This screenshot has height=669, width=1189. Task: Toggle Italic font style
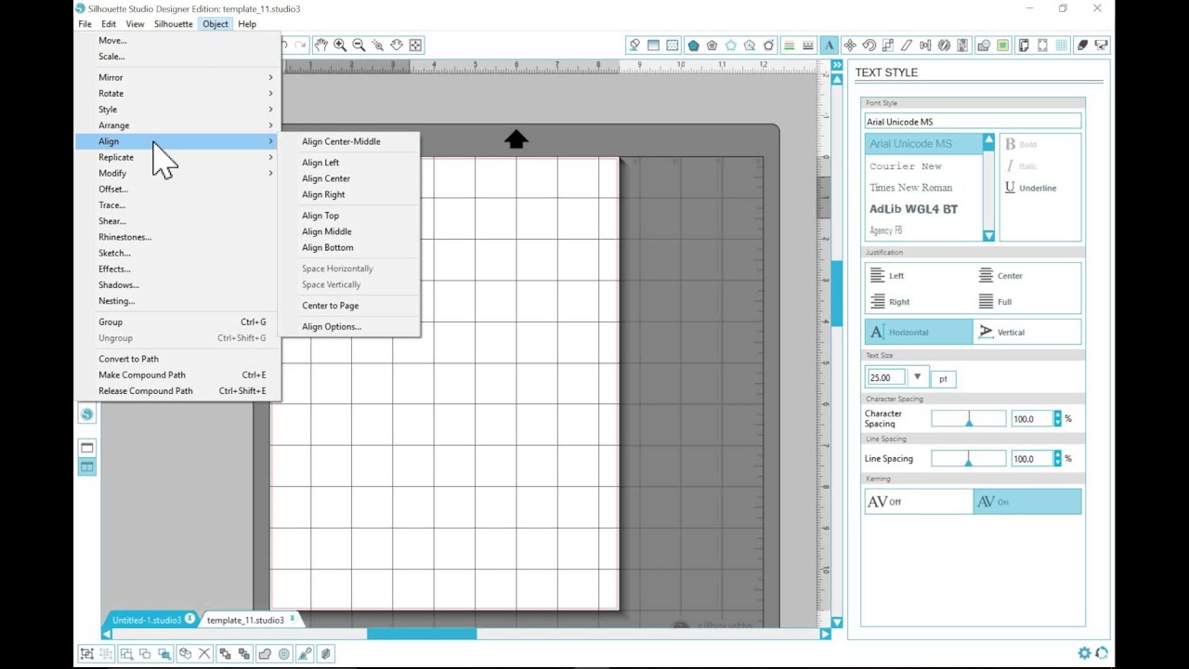coord(1023,166)
